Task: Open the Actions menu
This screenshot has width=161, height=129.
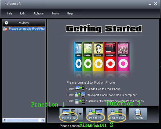Action: click(38, 13)
